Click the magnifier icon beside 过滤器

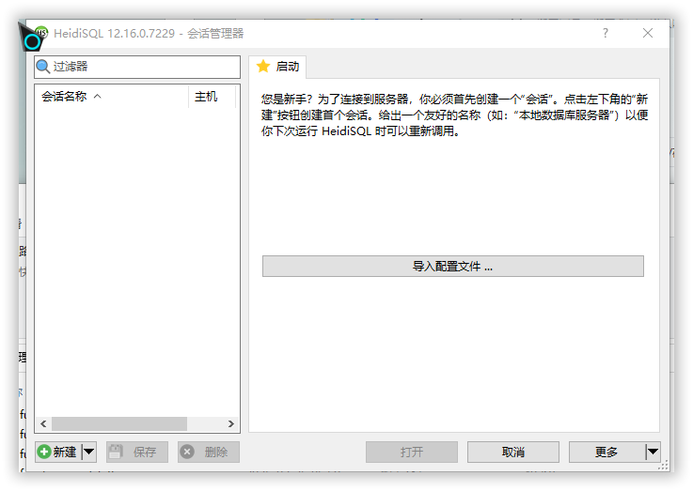pos(43,67)
